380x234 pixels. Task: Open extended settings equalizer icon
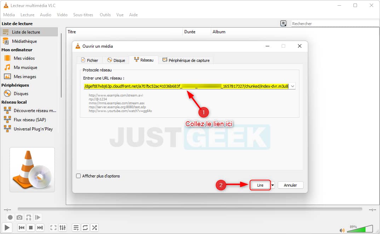63,228
